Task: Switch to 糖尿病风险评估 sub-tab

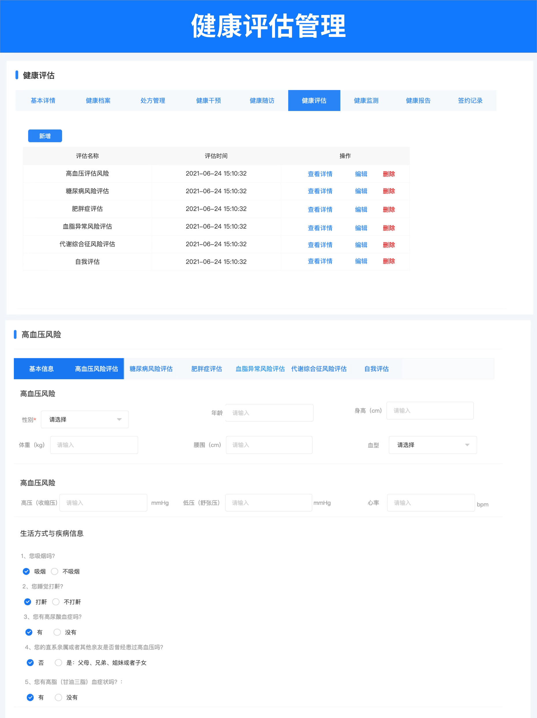Action: (151, 369)
